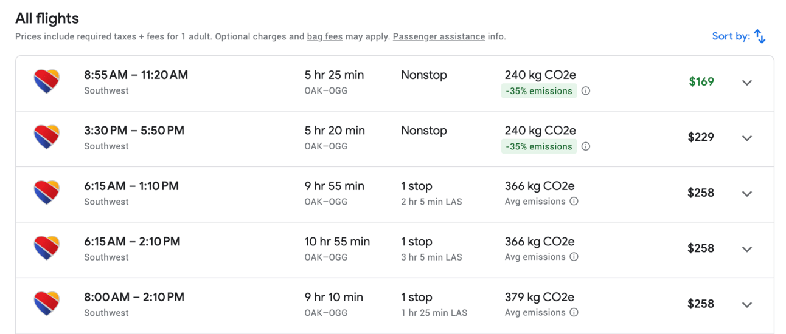Click the -35% emissions badge on $169 flight

[x=539, y=91]
